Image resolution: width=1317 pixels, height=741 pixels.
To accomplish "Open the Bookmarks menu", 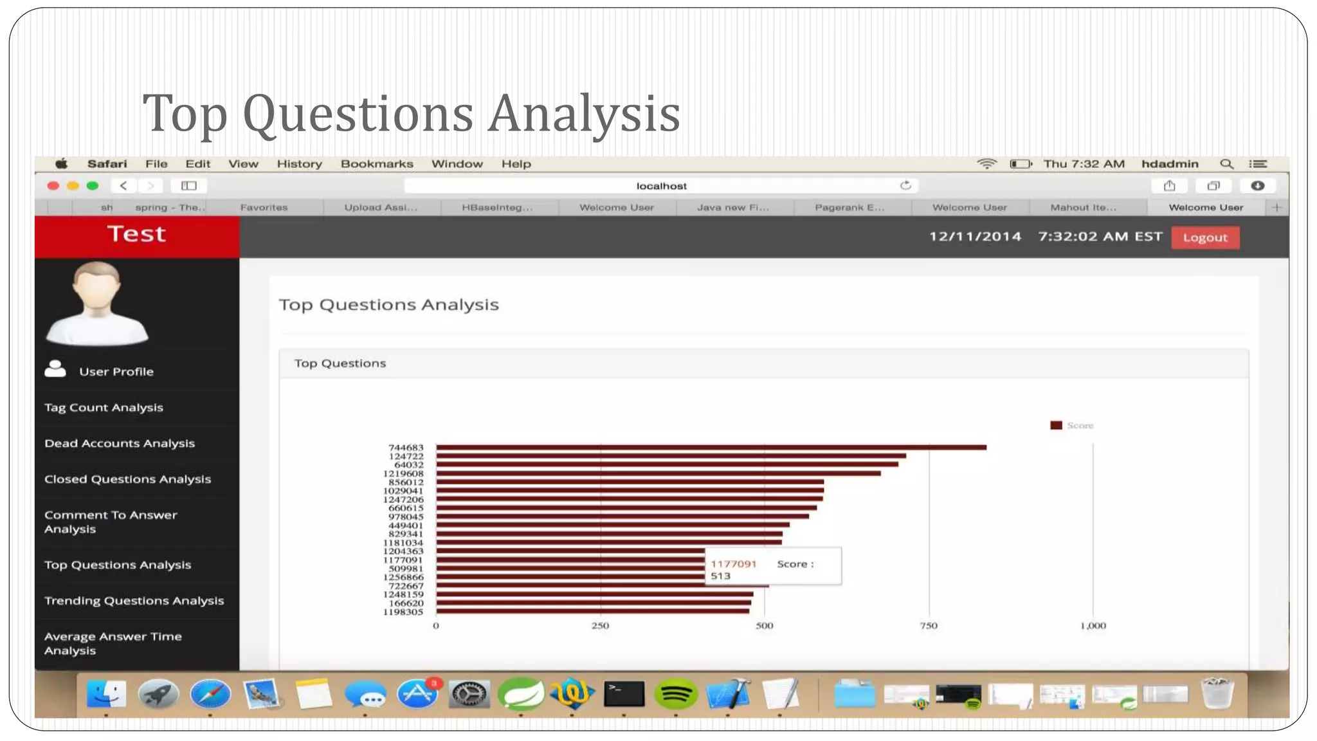I will (377, 164).
